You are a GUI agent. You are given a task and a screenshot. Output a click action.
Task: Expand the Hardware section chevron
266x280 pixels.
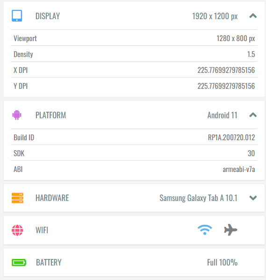[x=253, y=198]
